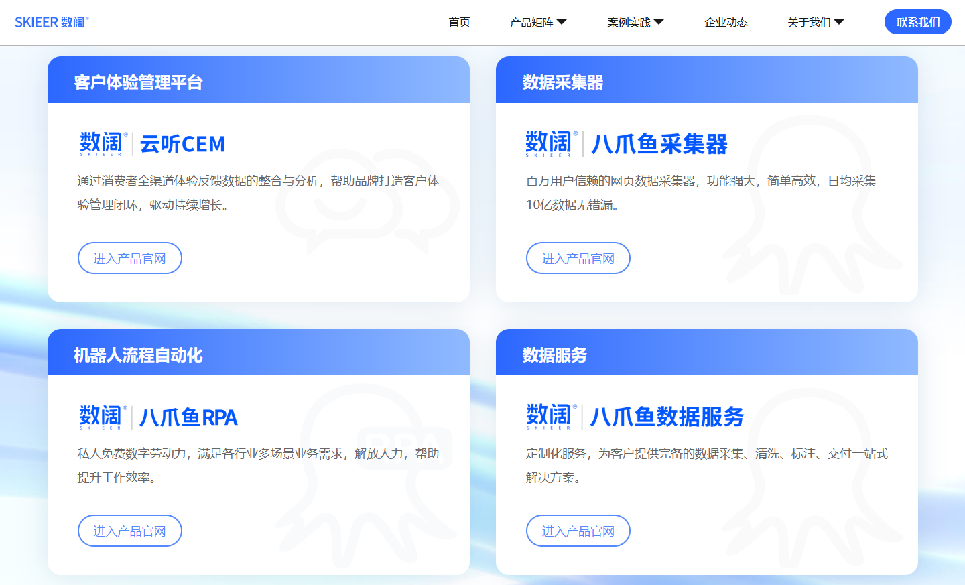Select the 数据采集器 card header
The image size is (965, 585).
pos(707,80)
